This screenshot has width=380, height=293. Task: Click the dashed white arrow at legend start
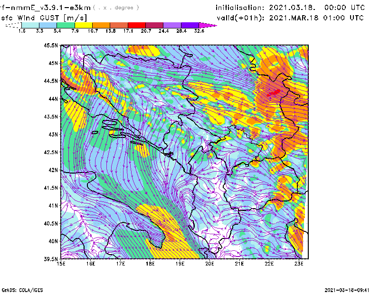coord(13,25)
